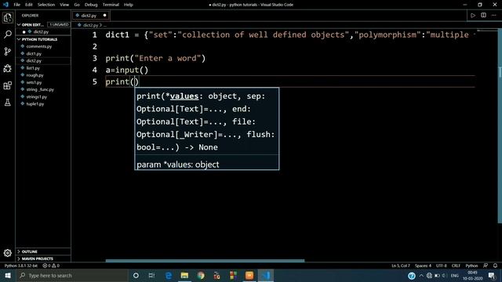Open volume tray icon
The width and height of the screenshot is (502, 282).
(x=444, y=275)
